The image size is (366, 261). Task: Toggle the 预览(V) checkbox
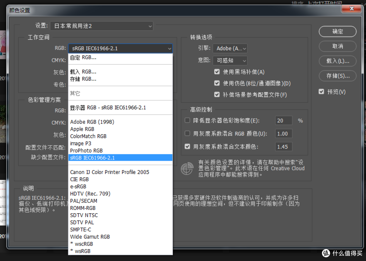[321, 92]
